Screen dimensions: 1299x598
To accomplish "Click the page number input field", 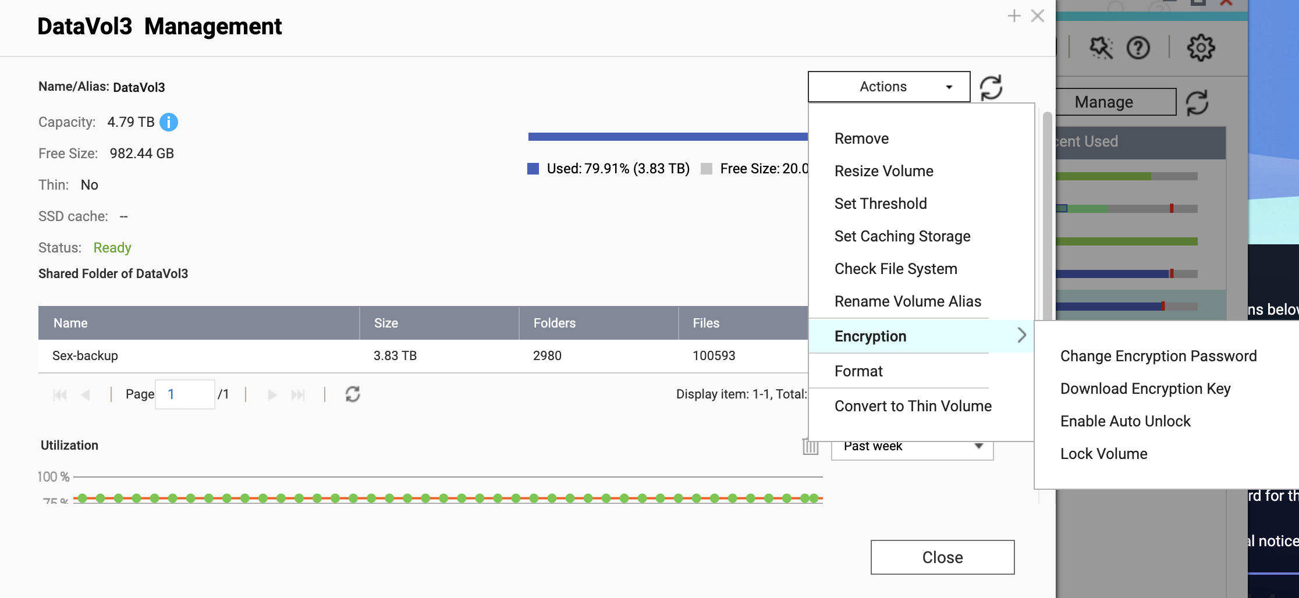I will click(x=184, y=394).
